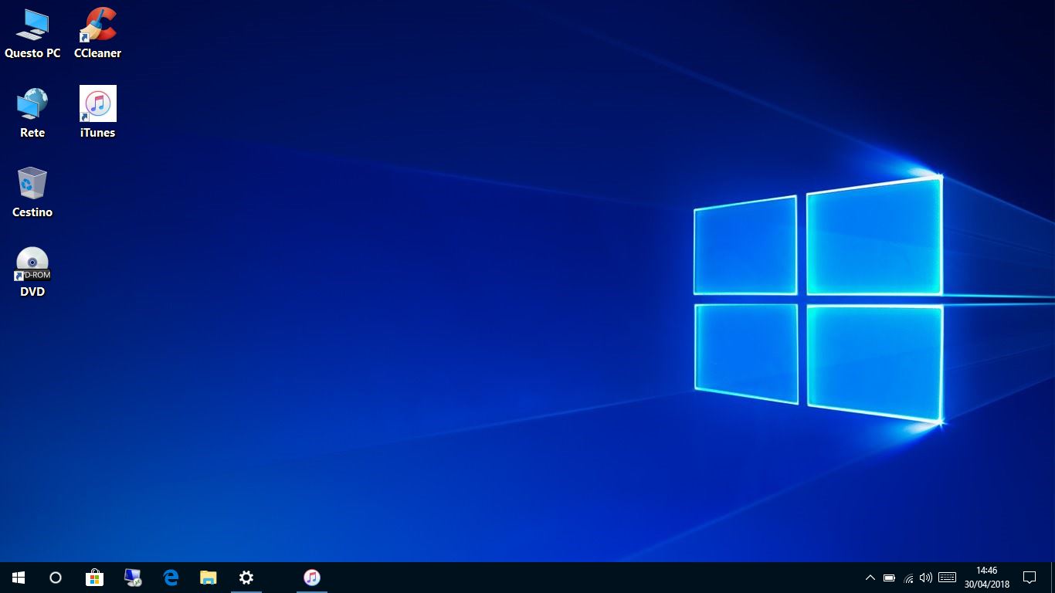This screenshot has height=593, width=1055.
Task: Select the Cestino recycle bin icon
Action: click(32, 193)
